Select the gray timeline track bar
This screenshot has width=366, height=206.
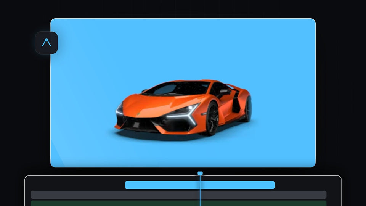[x=178, y=195]
